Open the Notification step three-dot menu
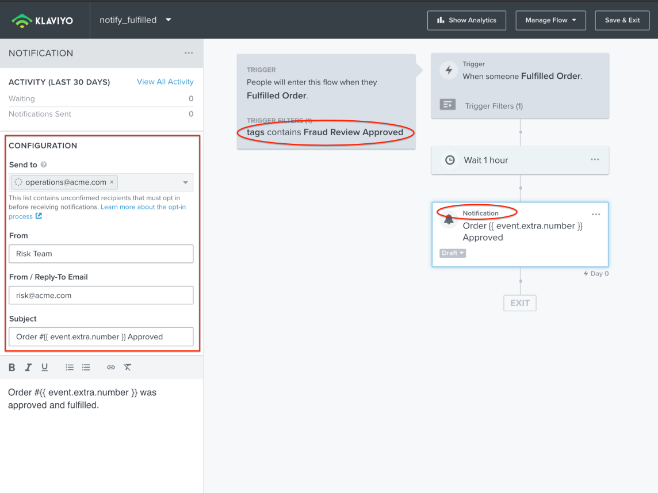The height and width of the screenshot is (493, 658). tap(596, 215)
